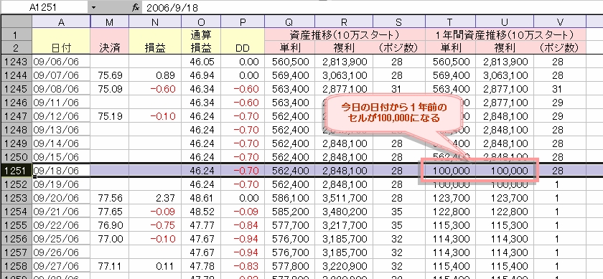The height and width of the screenshot is (279, 603).
Task: Select column P header
Action: pos(243,22)
